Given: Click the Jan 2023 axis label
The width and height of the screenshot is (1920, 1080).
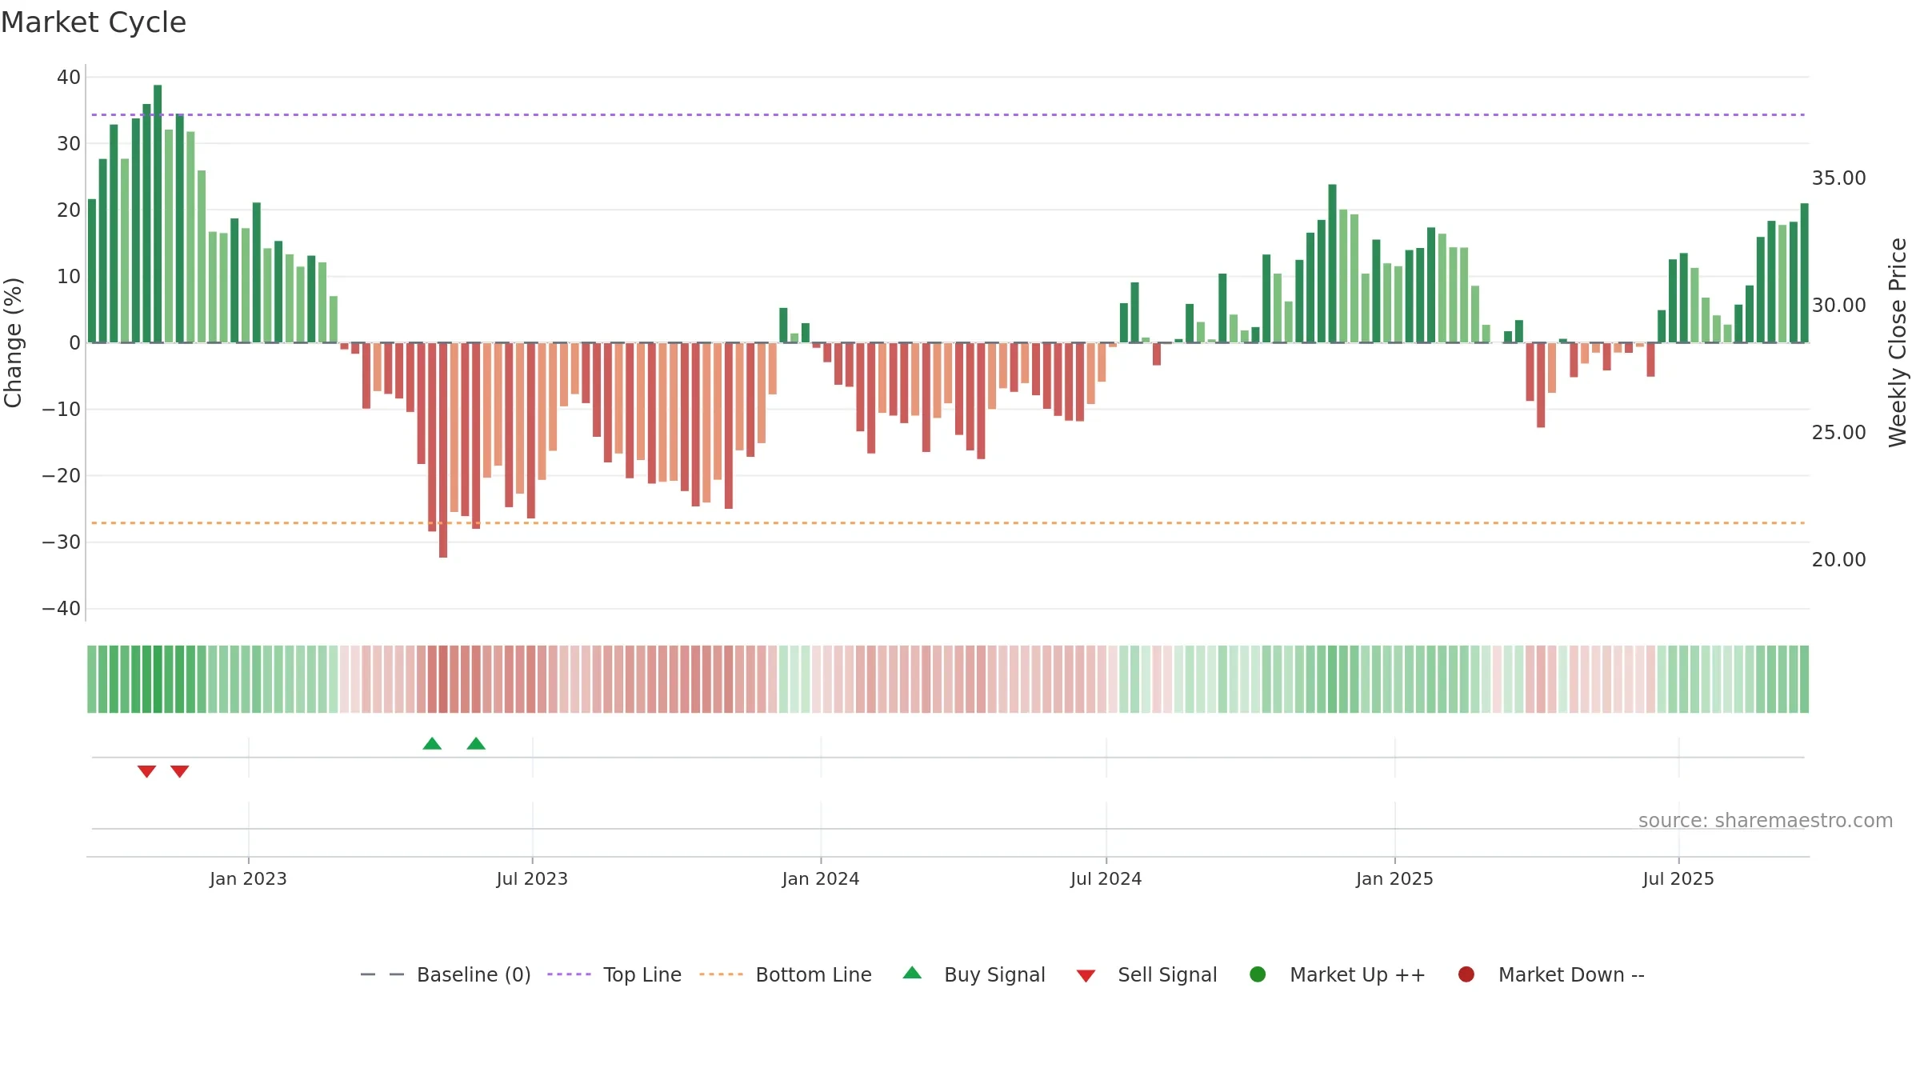Looking at the screenshot, I should click(x=248, y=878).
